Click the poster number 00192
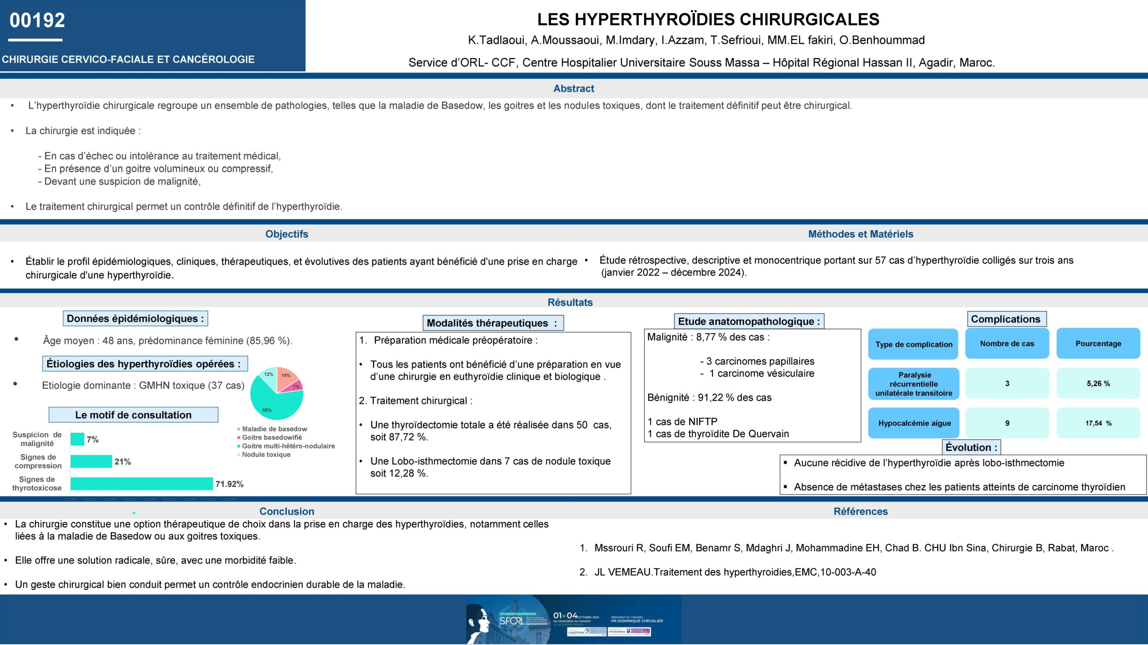 [x=37, y=21]
